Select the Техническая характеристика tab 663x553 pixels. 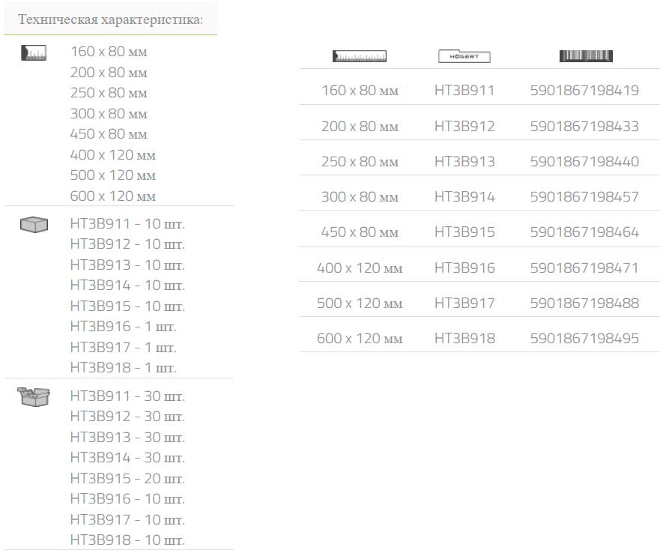coord(110,19)
